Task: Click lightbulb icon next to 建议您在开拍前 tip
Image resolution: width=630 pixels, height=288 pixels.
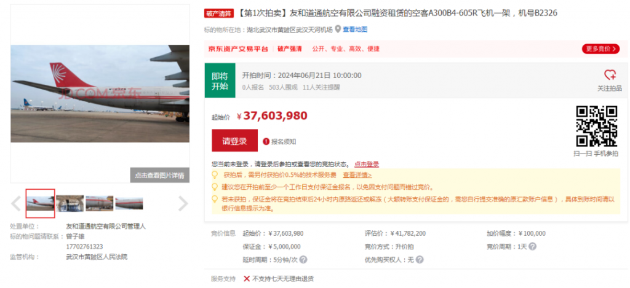Action: [215, 187]
